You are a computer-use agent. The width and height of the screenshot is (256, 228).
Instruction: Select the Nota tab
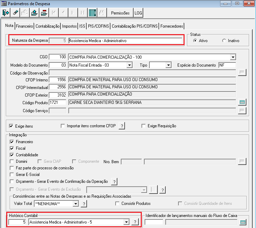coord(9,26)
